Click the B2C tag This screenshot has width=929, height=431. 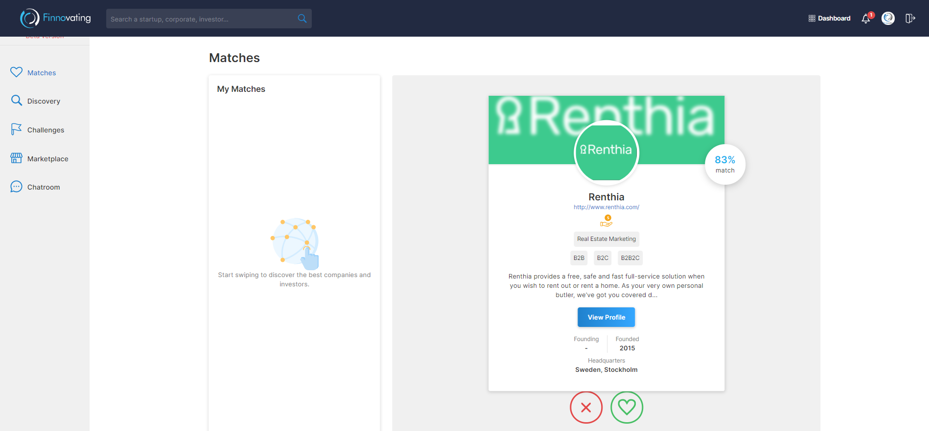point(603,258)
